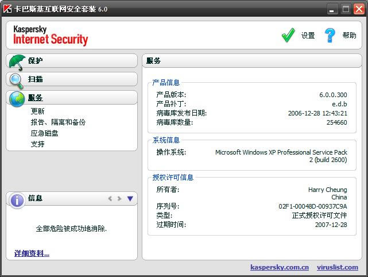
Task: Select 更新 (Update) under Service
Action: [x=38, y=111]
